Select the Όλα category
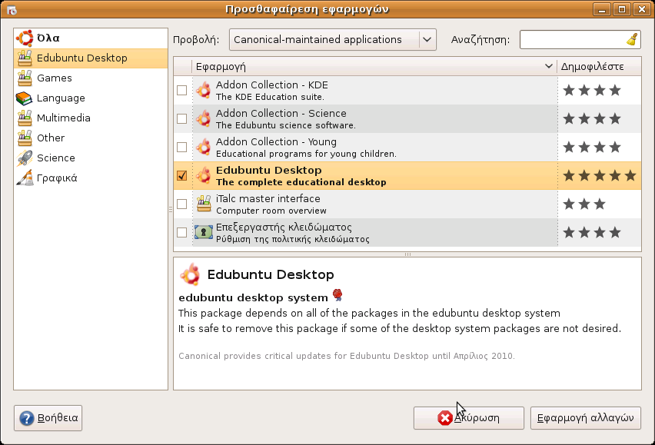Image resolution: width=655 pixels, height=445 pixels. click(91, 38)
